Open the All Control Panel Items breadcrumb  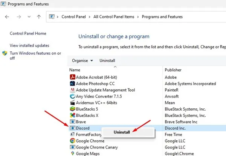coord(114,16)
